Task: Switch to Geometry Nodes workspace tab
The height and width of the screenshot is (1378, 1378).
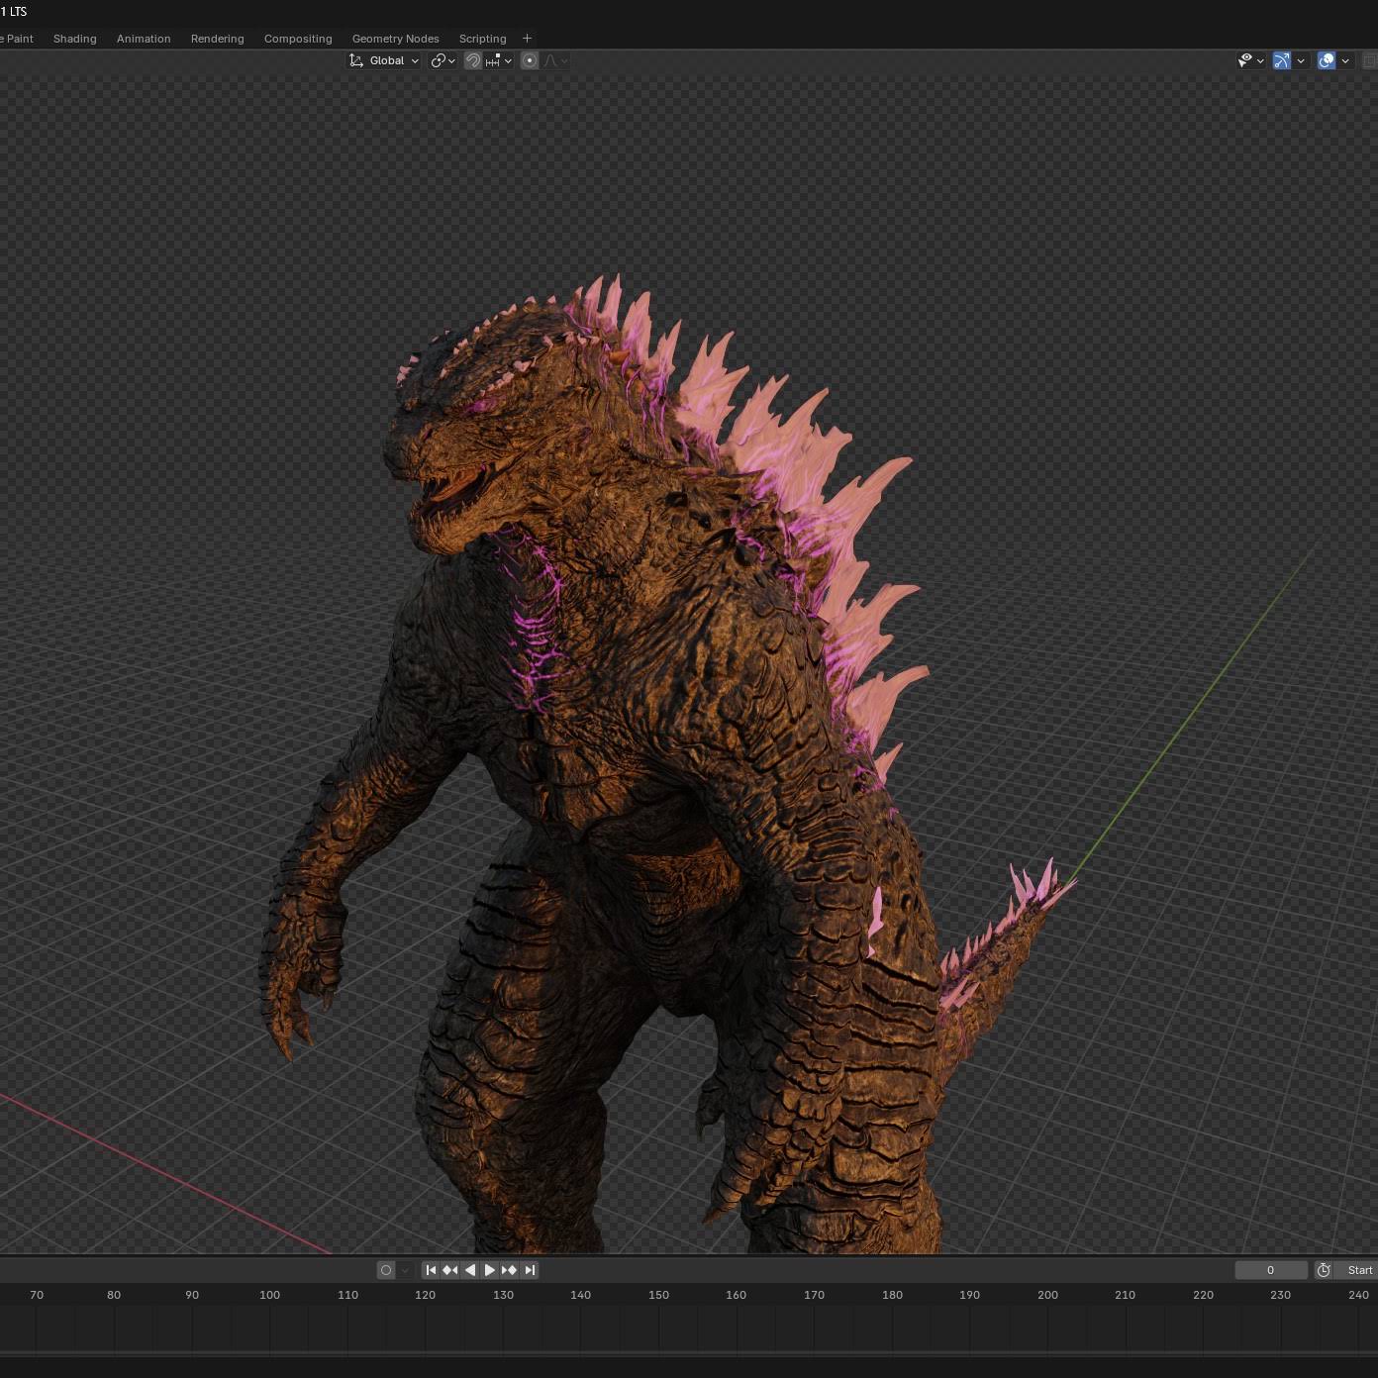Action: (396, 39)
